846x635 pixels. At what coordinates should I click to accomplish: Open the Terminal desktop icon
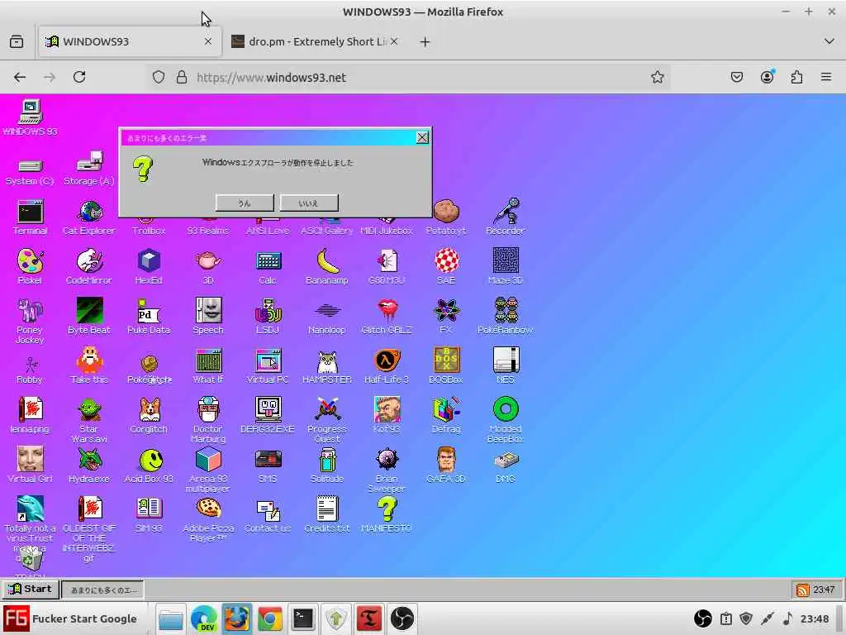(x=30, y=217)
